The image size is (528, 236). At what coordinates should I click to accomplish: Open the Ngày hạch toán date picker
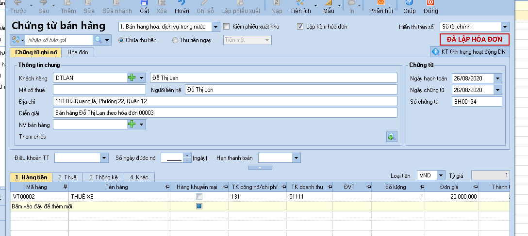click(497, 78)
